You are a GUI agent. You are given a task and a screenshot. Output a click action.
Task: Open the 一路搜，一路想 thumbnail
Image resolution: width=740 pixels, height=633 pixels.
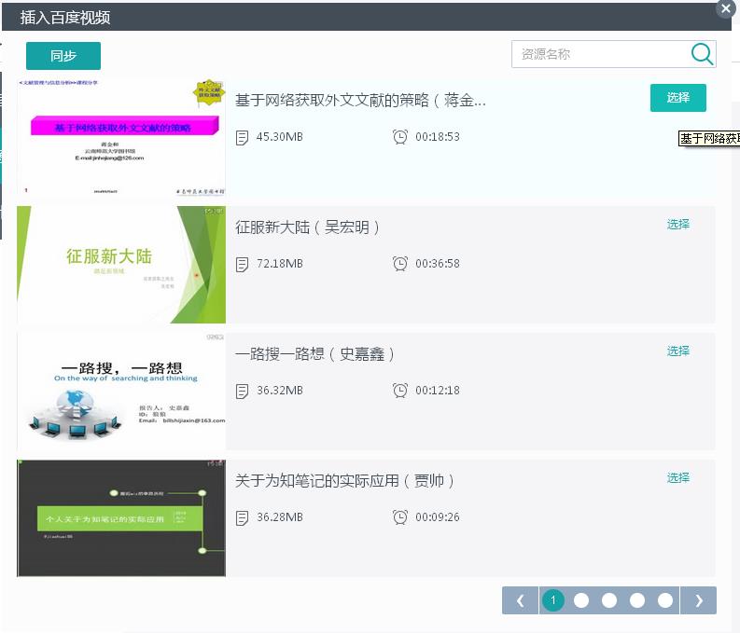pyautogui.click(x=121, y=392)
